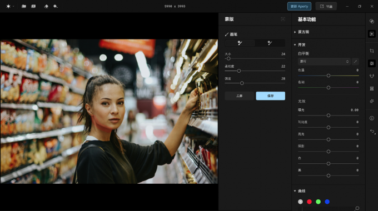378x211 pixels.
Task: Click the sparkle effects sidebar icon
Action: [x=372, y=101]
